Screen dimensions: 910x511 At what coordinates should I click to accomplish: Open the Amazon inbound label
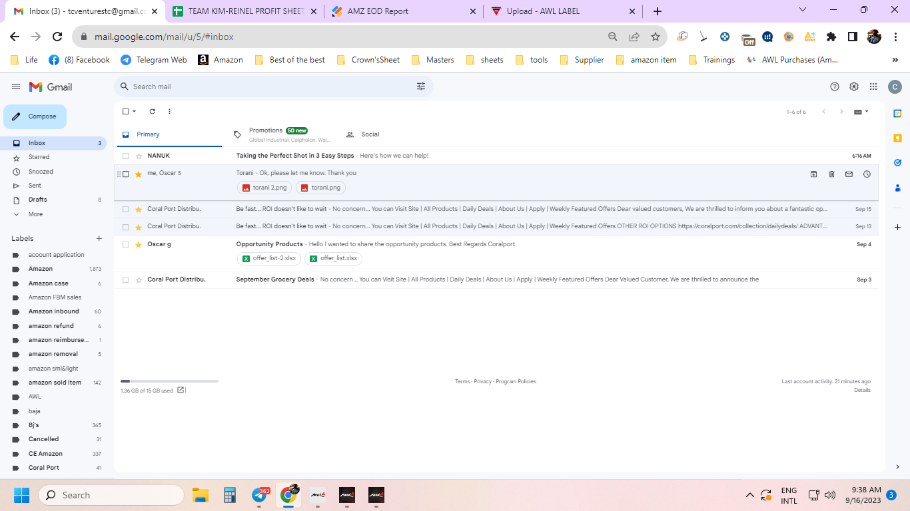coord(53,311)
